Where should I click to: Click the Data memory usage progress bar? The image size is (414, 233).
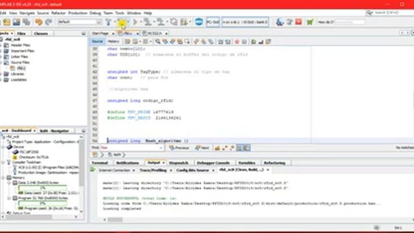43,188
